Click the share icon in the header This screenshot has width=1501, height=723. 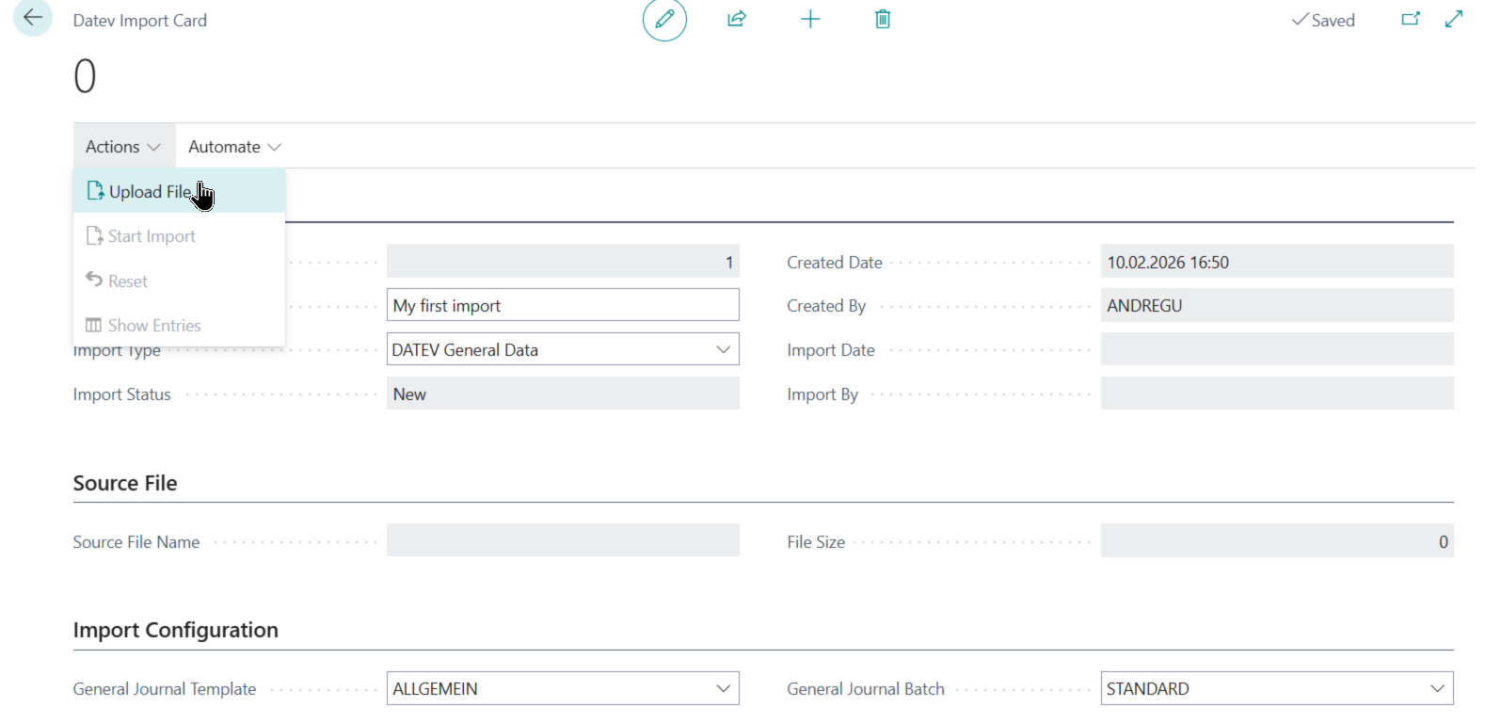737,20
